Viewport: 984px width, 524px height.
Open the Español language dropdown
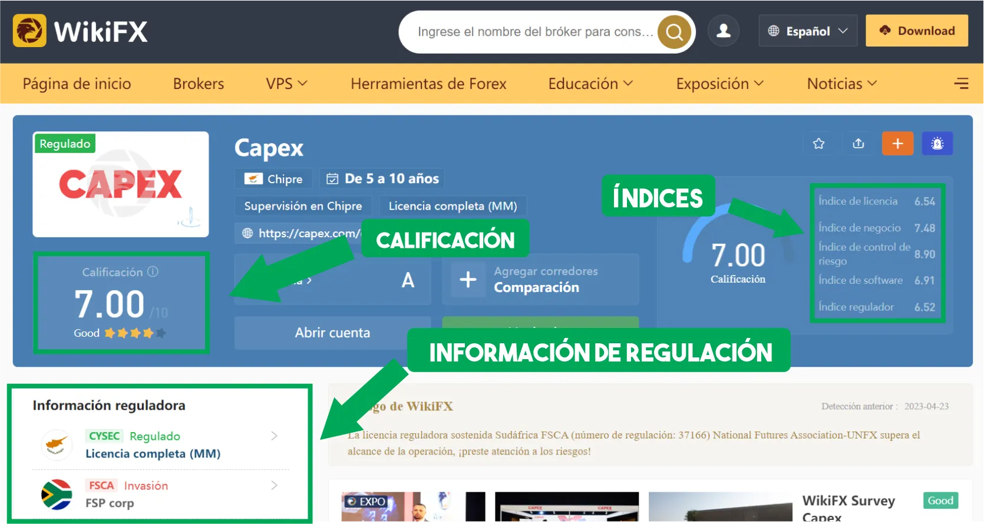808,31
